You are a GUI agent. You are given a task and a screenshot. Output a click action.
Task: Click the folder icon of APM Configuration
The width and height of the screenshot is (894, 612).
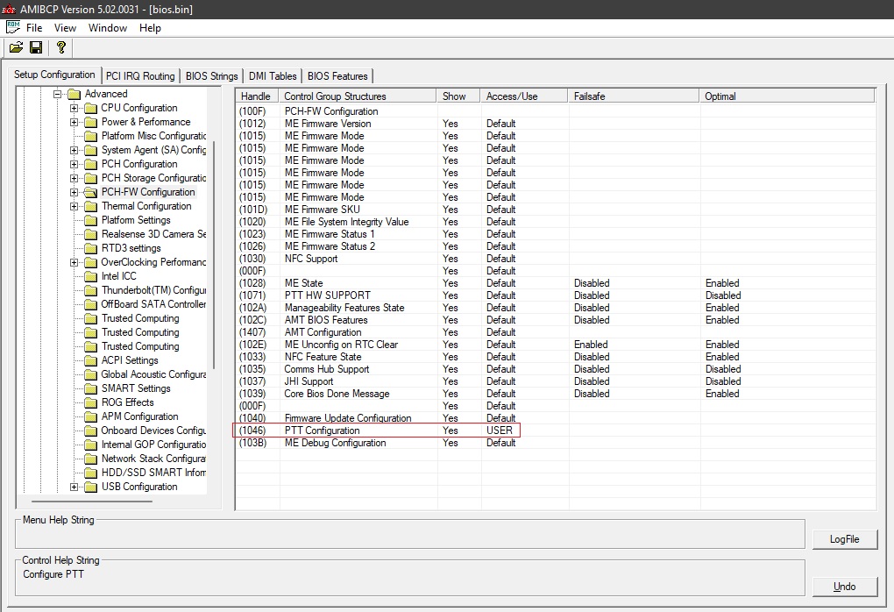90,417
